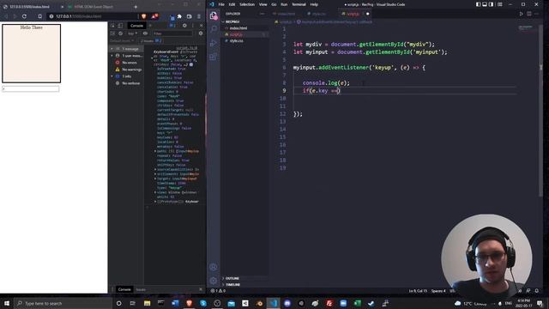The width and height of the screenshot is (549, 309).
Task: Toggle the console sidebar icon
Action: 112,33
